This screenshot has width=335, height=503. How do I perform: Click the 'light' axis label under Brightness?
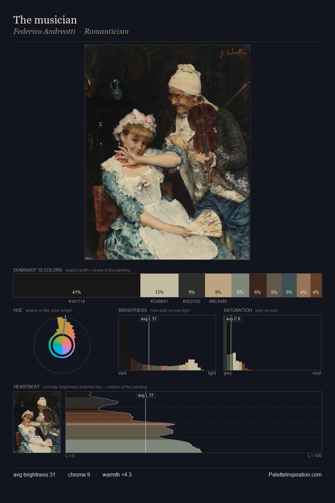coord(212,373)
